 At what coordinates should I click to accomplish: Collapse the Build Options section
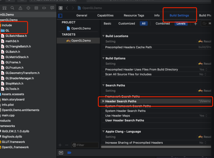tap(103, 58)
